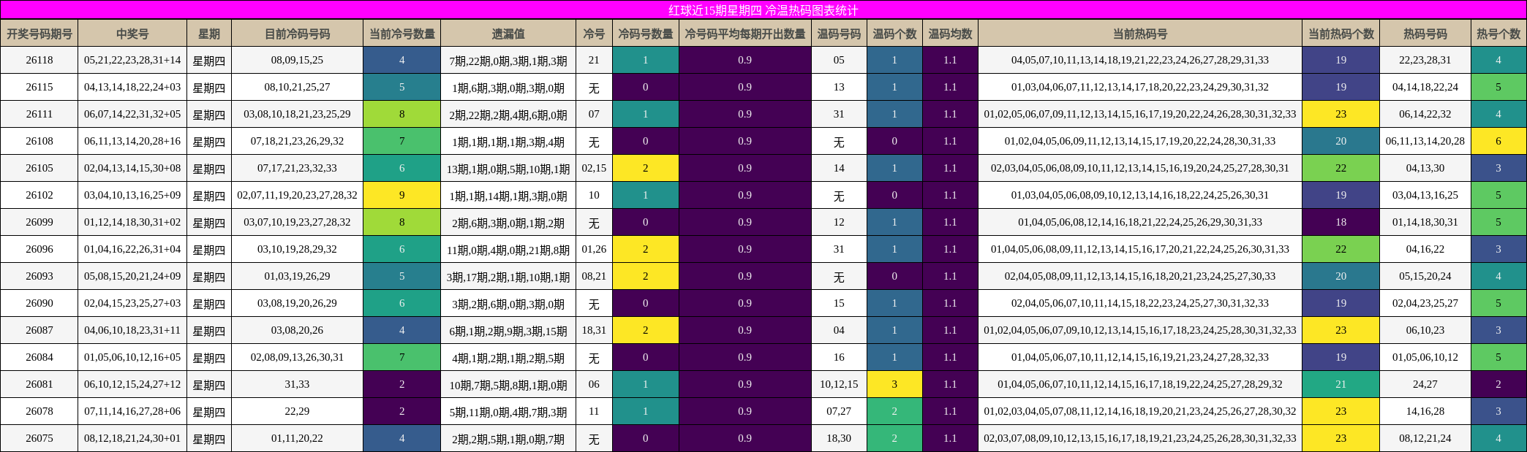Viewport: 1527px width, 452px height.
Task: Select issue number 26115
Action: point(39,87)
